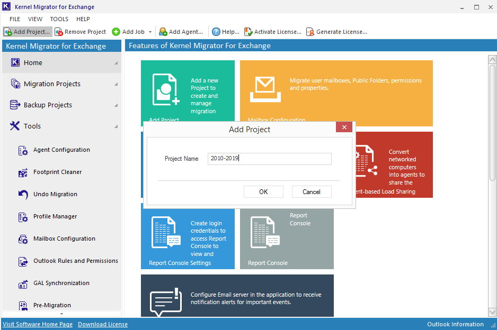Click Outlook Information in status bar

pos(456,324)
